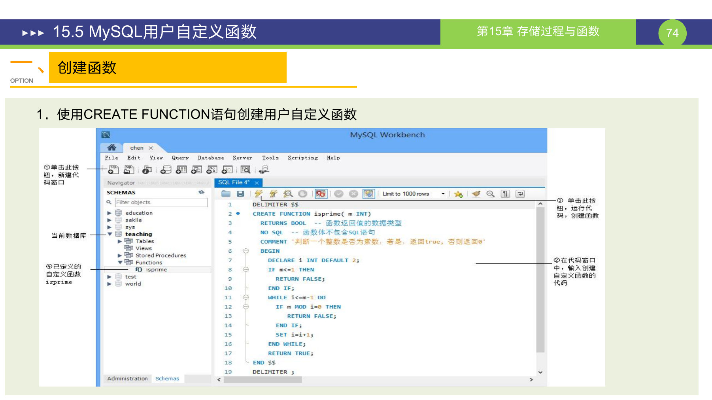Click the education schema database icon

118,213
